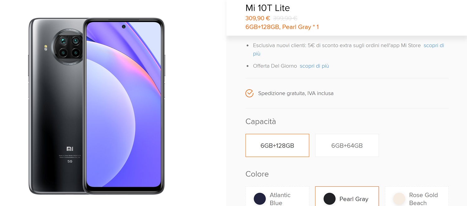
Task: Open scopri di più for Offerta Del Giorno
Action: click(314, 66)
